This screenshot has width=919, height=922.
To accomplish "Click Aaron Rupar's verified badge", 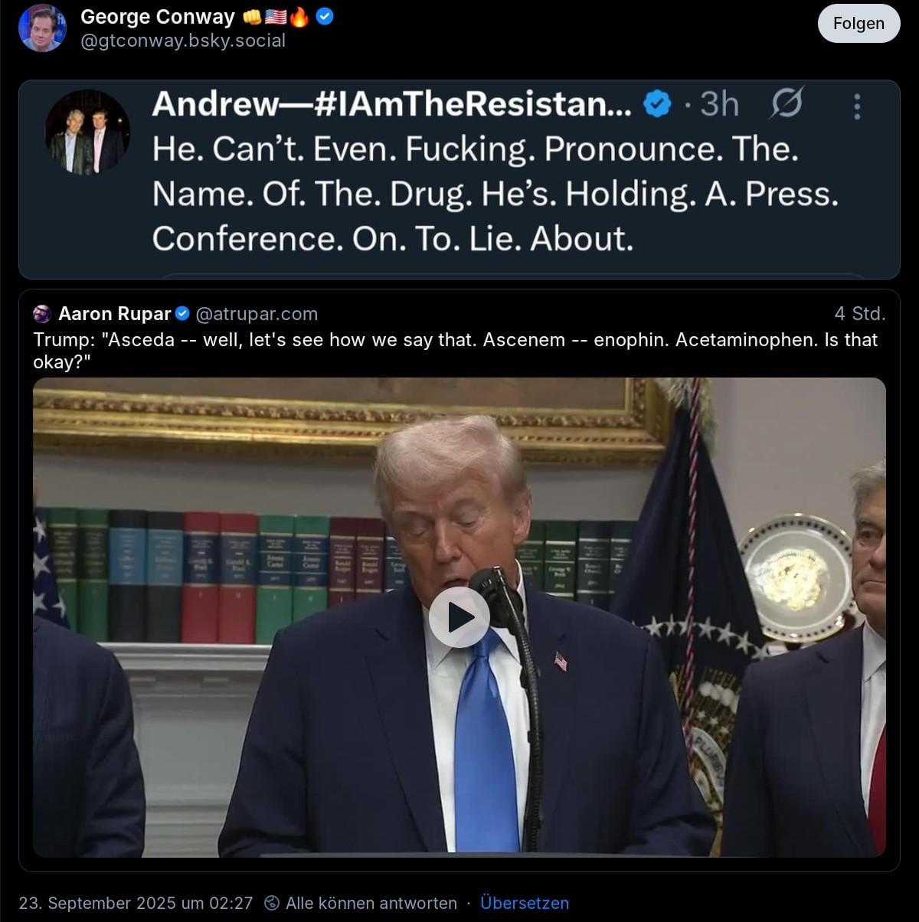I will (x=182, y=314).
